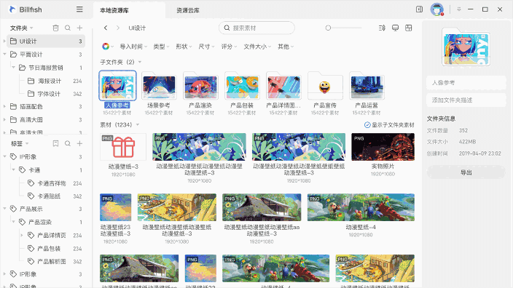The image size is (513, 288).
Task: Collapse the 产品展示 tag group
Action: pos(4,209)
